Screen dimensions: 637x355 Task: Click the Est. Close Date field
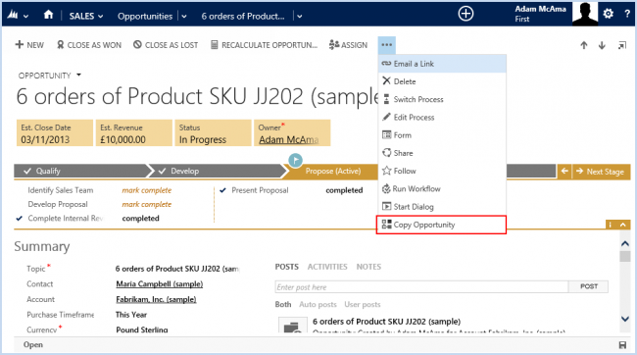pyautogui.click(x=55, y=133)
